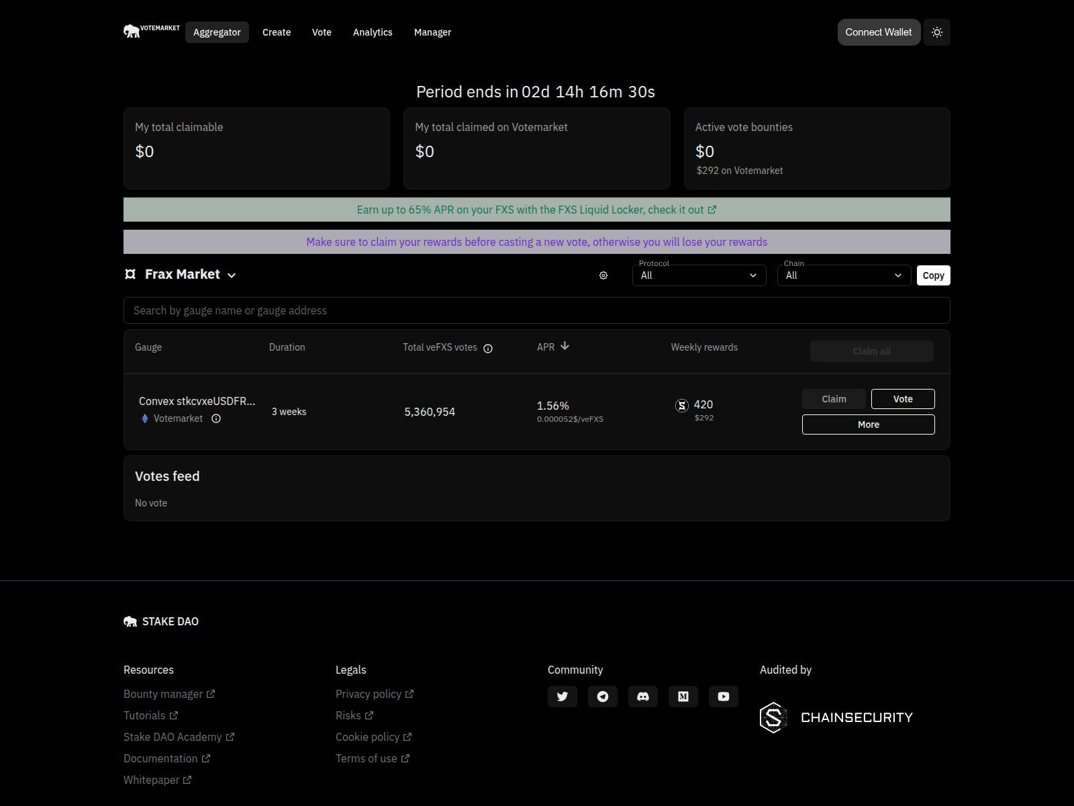The height and width of the screenshot is (806, 1074).
Task: Click More for the Convex gauge
Action: (868, 424)
